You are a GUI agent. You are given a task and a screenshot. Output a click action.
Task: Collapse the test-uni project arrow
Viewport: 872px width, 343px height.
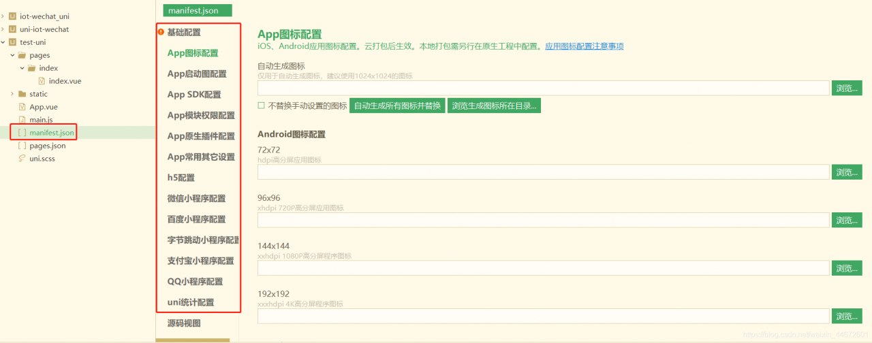(x=3, y=42)
